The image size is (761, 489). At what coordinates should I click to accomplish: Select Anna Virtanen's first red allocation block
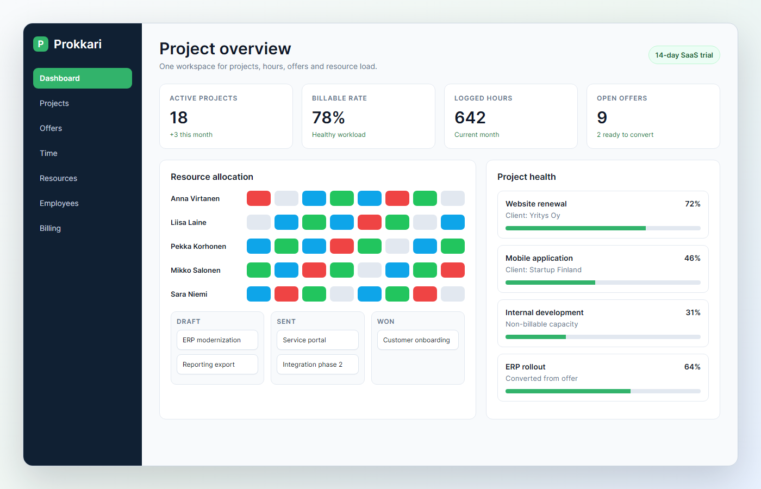pos(259,198)
